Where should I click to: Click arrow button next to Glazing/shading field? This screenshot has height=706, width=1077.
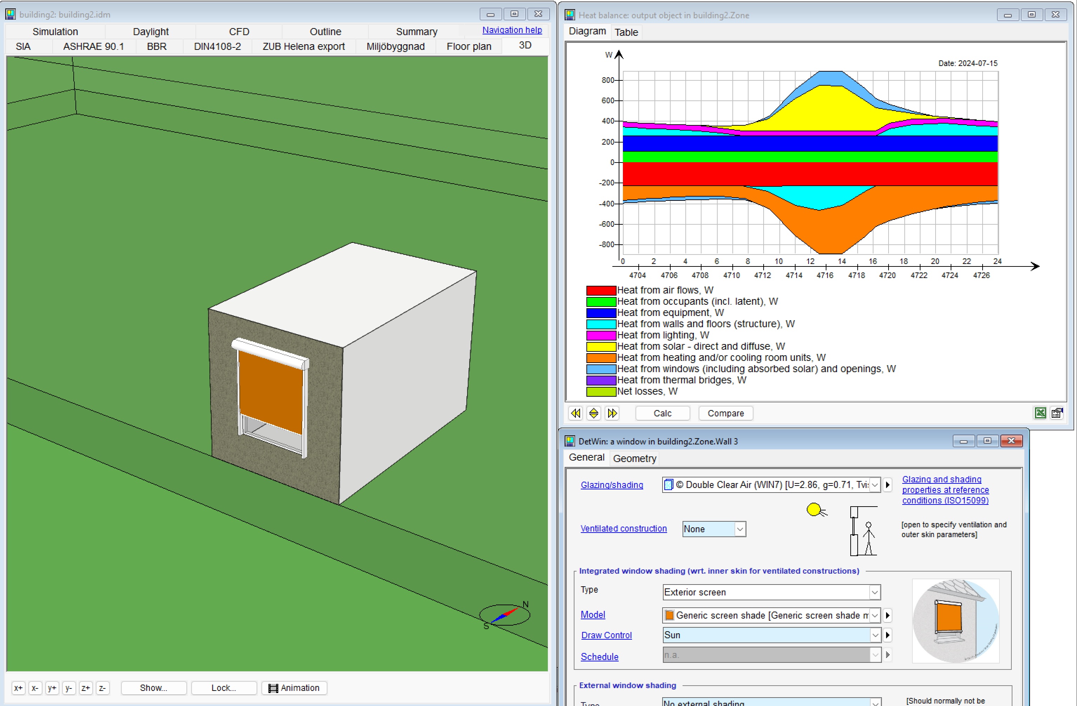click(x=887, y=485)
